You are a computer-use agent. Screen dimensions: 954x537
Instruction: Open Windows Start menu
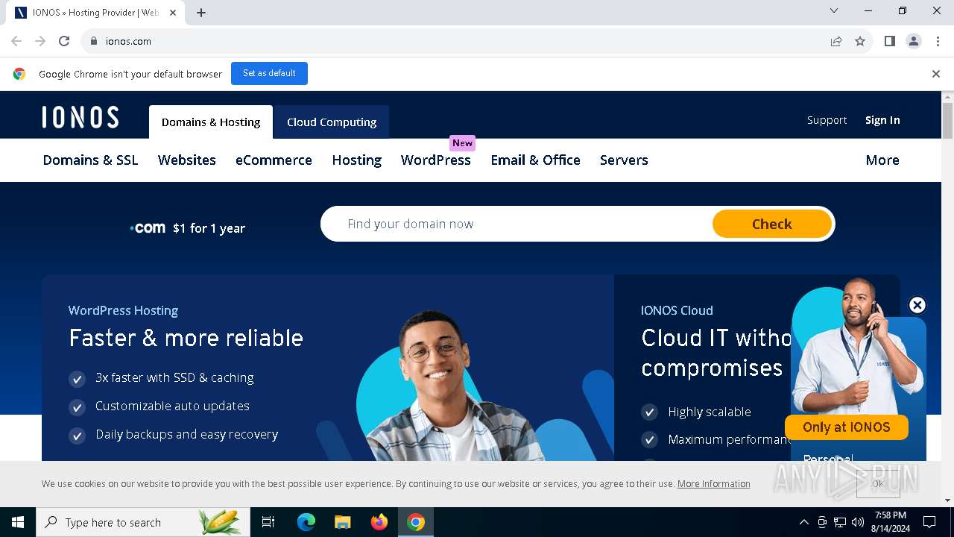(x=18, y=522)
